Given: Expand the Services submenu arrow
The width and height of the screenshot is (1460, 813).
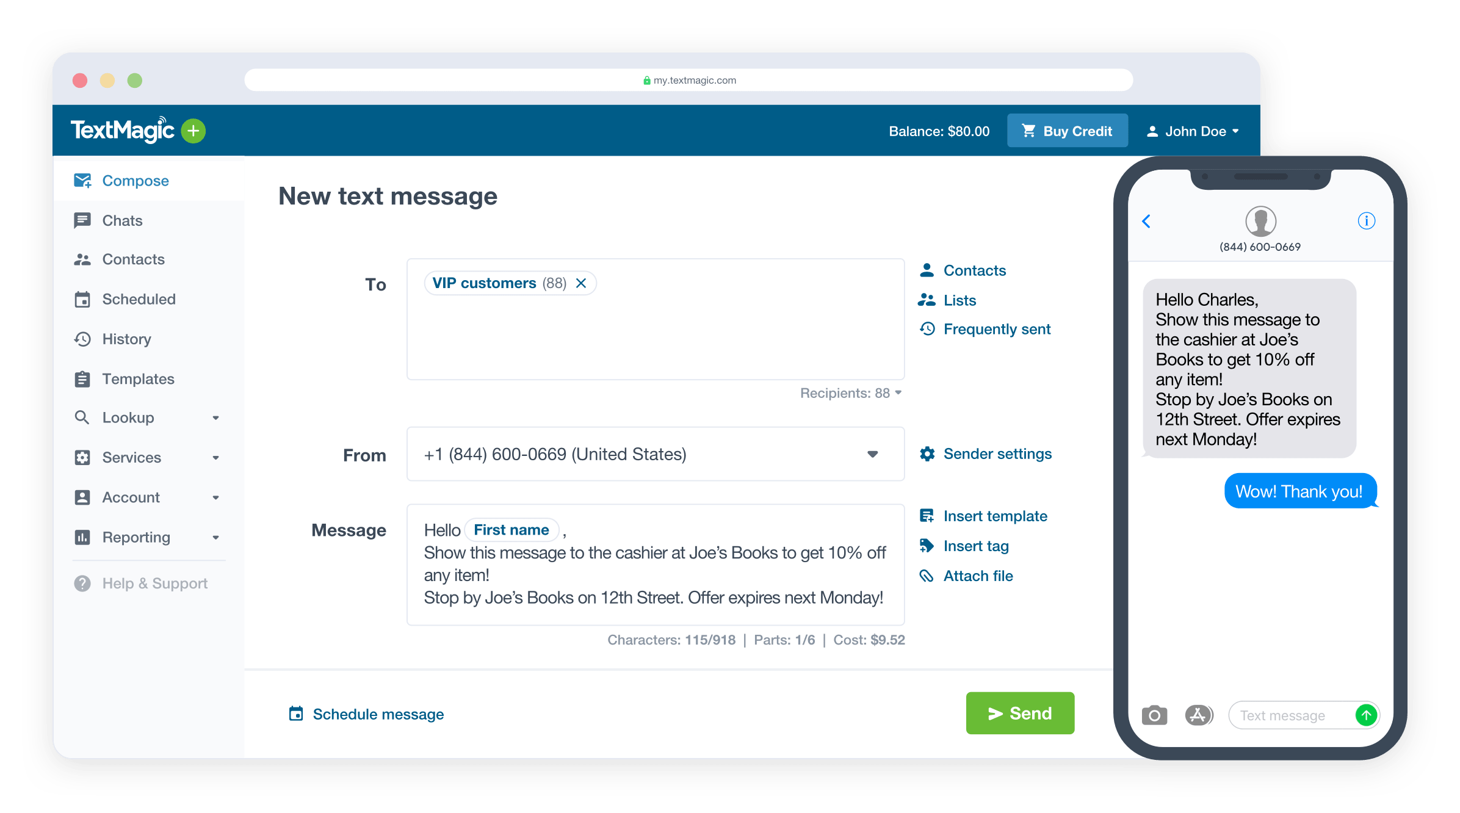Looking at the screenshot, I should [215, 458].
